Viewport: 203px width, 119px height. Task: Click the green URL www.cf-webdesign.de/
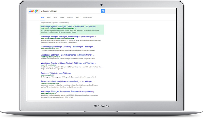tap(48, 93)
